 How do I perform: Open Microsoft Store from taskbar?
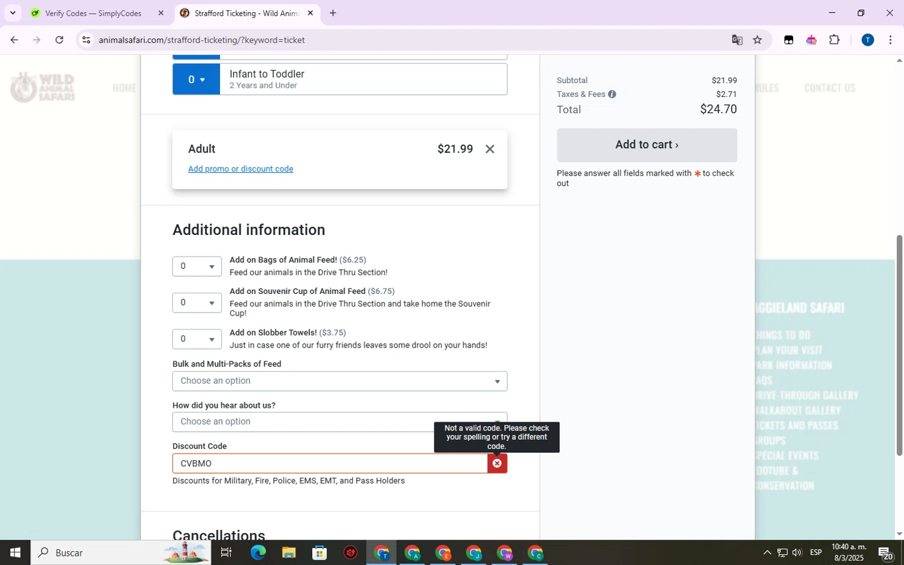[319, 552]
